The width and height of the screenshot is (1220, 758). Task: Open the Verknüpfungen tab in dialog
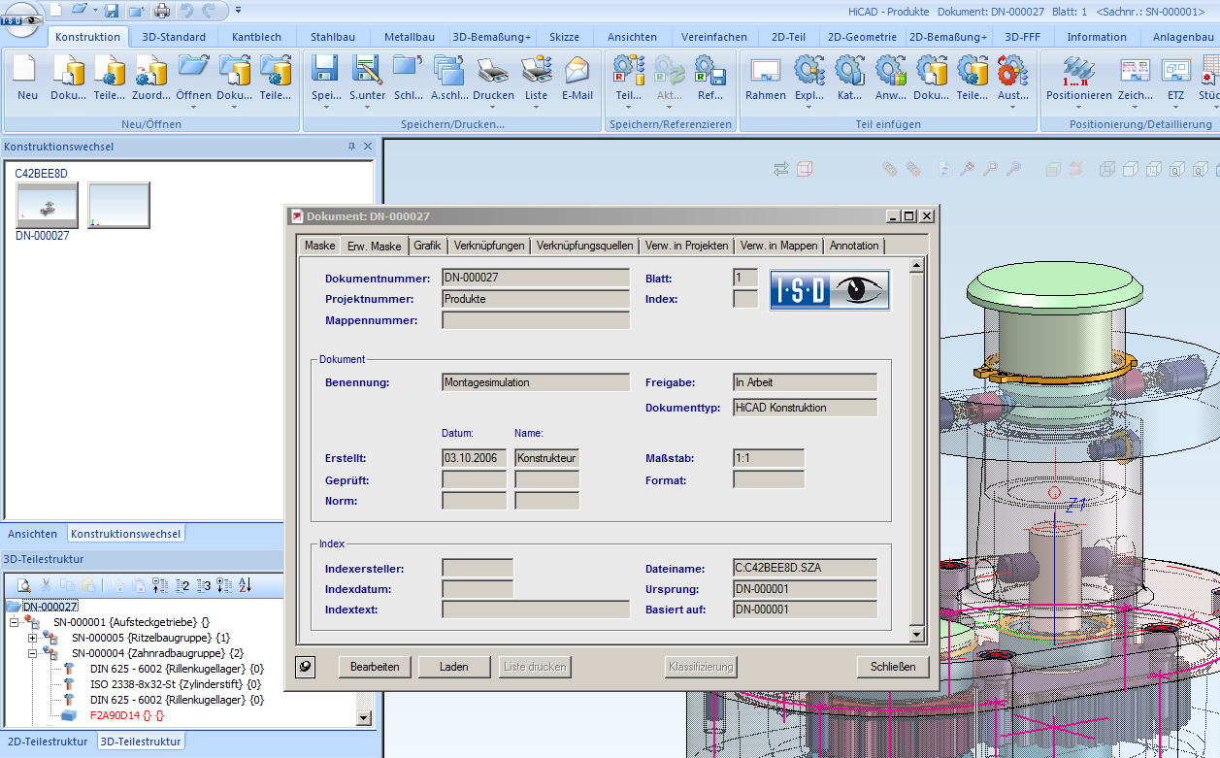tap(489, 246)
